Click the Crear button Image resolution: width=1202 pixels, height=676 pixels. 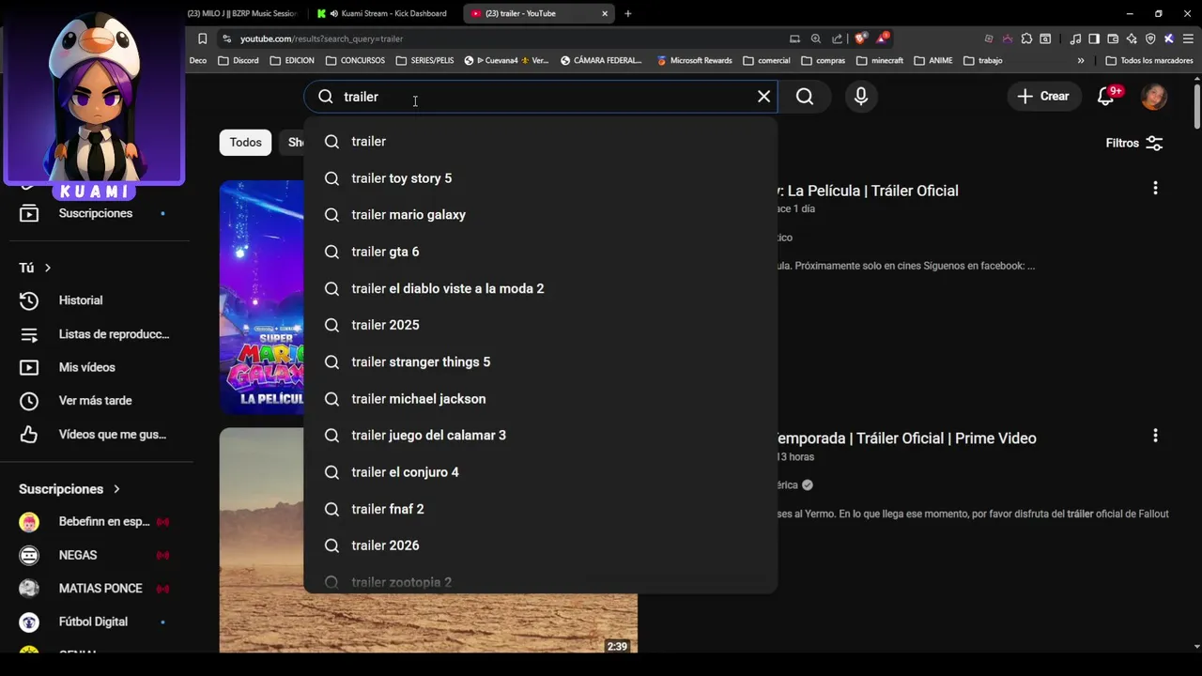(x=1043, y=96)
